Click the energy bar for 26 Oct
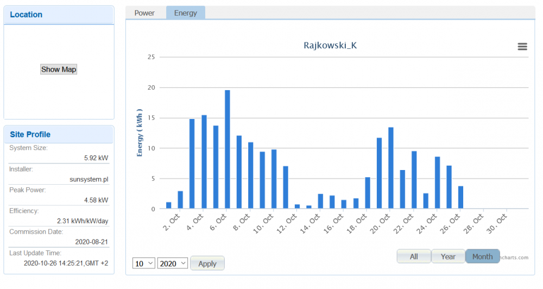This screenshot has width=543, height=289. 460,198
